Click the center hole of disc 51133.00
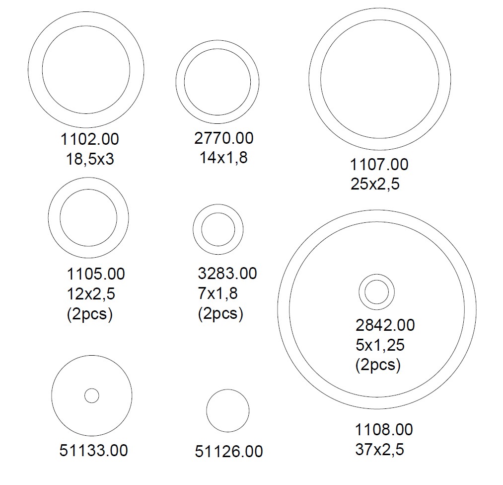 [92, 396]
